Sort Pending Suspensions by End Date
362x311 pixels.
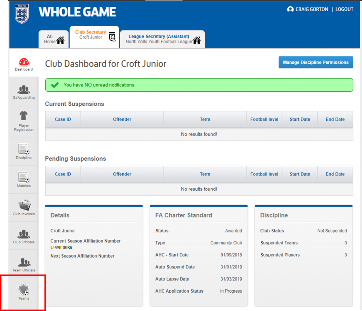tap(335, 174)
